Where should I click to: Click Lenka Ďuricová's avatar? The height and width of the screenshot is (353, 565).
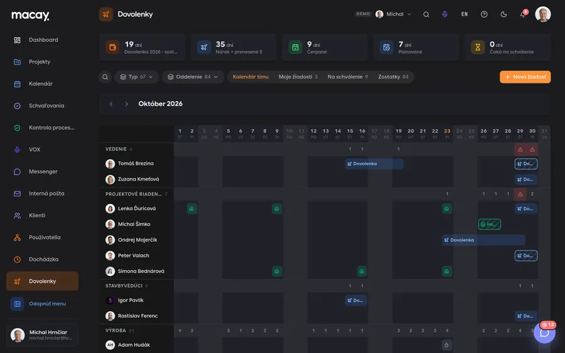110,209
